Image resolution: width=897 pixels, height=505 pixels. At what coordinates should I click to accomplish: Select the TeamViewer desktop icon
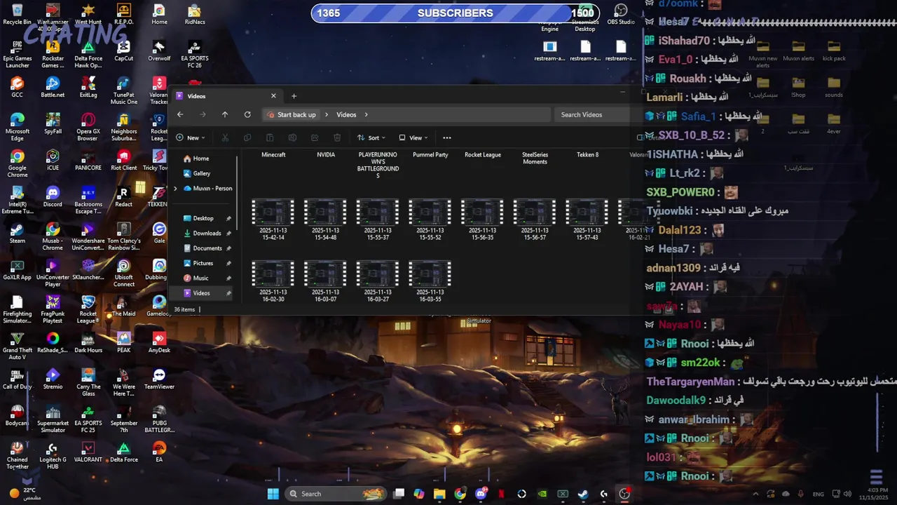point(159,379)
